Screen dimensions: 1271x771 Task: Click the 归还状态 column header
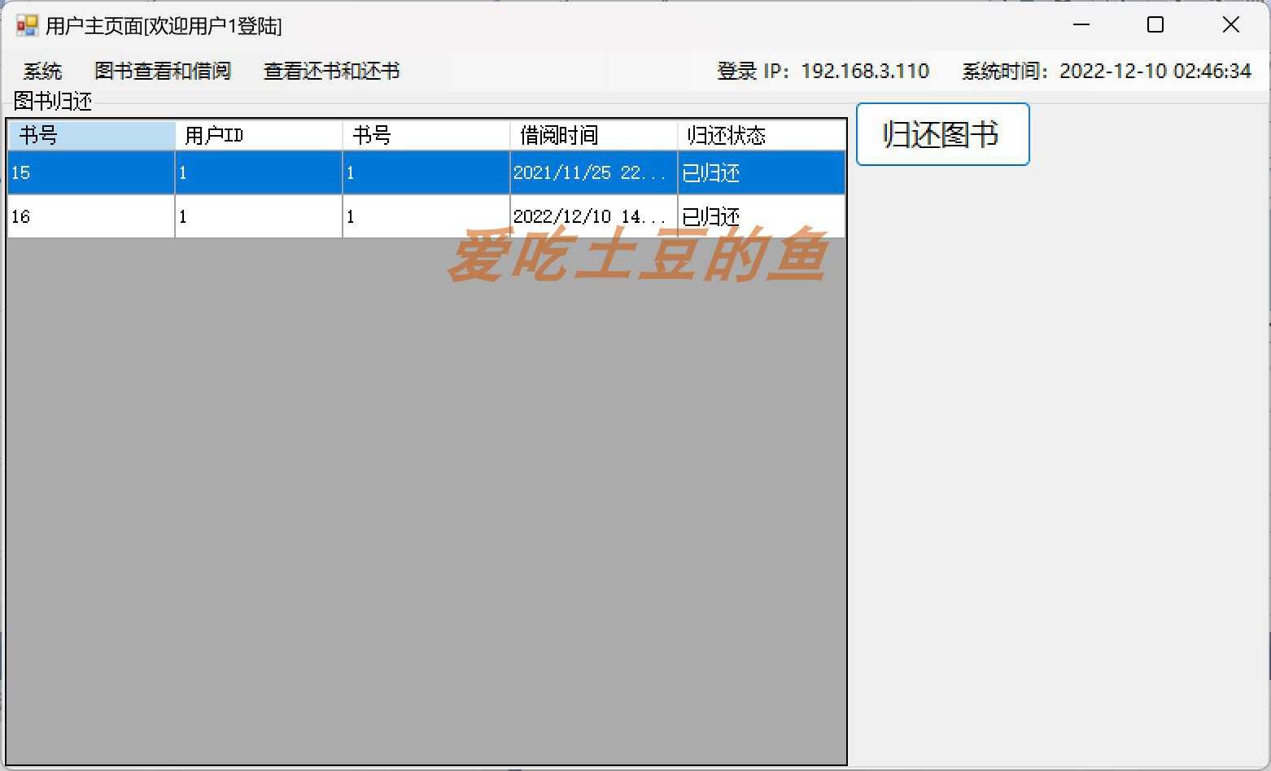(760, 135)
